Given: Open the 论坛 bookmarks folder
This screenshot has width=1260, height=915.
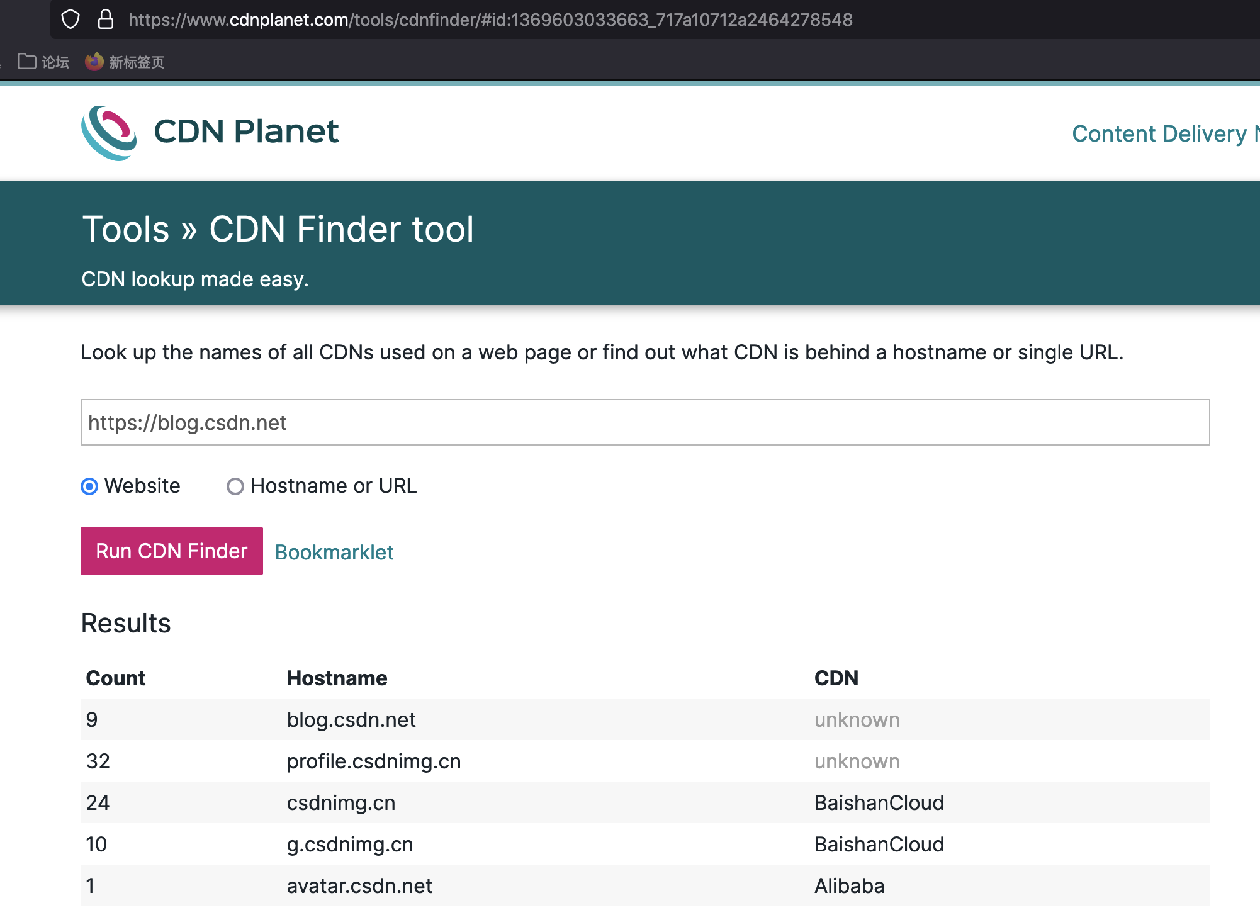Looking at the screenshot, I should click(x=43, y=62).
